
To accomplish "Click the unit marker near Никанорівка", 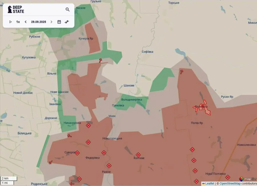I will (x=89, y=125).
